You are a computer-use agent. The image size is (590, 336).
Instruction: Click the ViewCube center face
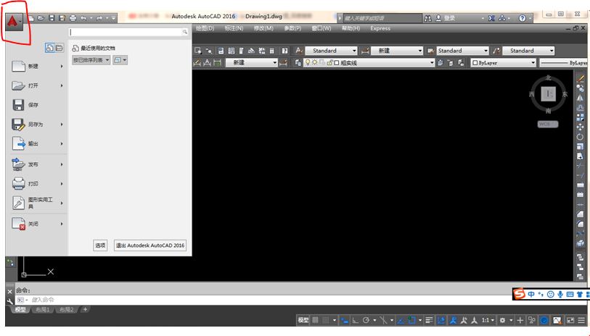coord(548,94)
